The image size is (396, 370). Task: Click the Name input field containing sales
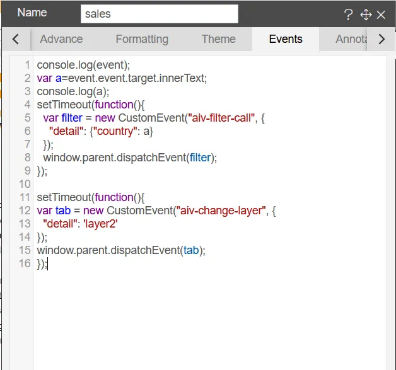(x=159, y=14)
